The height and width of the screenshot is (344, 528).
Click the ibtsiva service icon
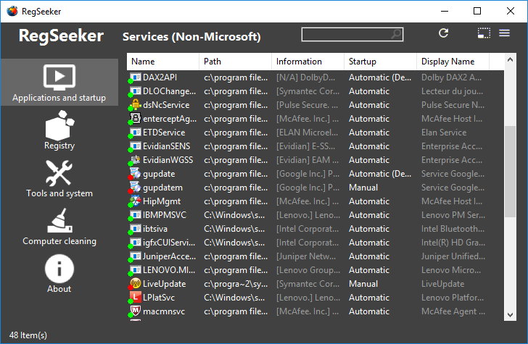coord(135,229)
